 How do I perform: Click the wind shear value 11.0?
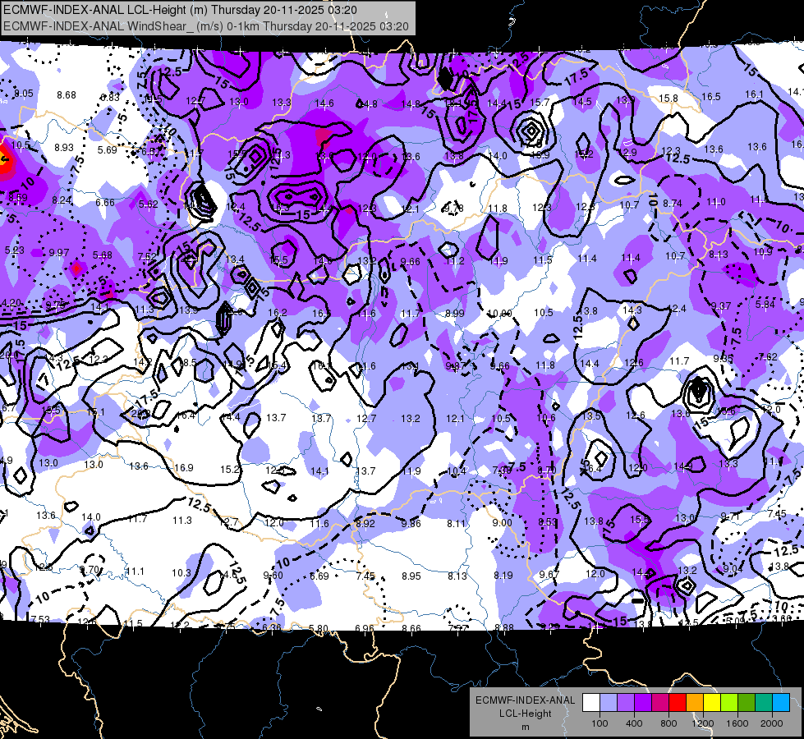tap(716, 202)
